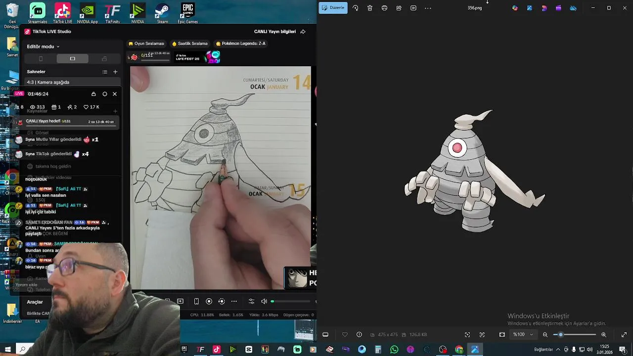Open the Photos three-dot more menu

pyautogui.click(x=428, y=8)
